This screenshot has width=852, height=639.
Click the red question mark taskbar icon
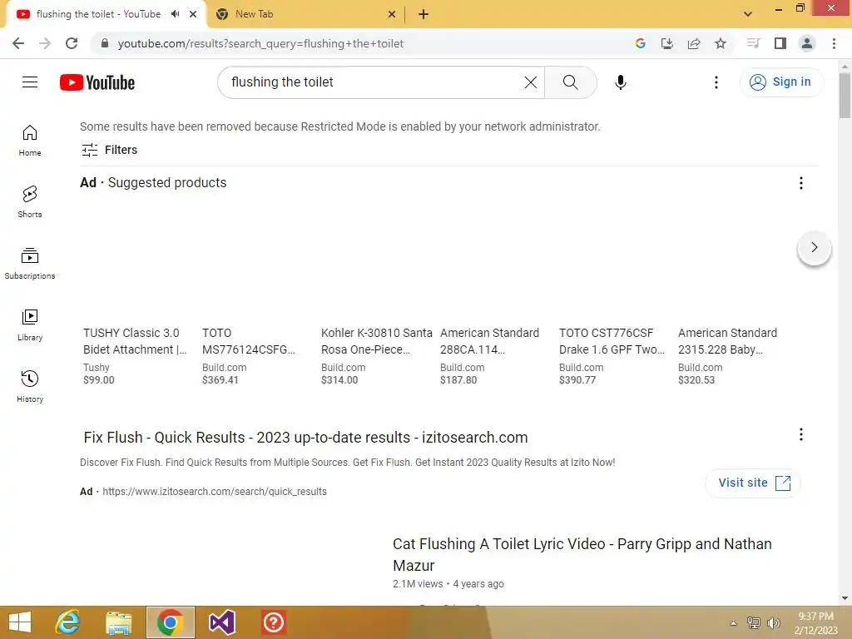point(273,622)
